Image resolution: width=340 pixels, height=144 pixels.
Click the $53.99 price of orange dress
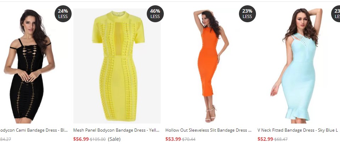point(173,139)
